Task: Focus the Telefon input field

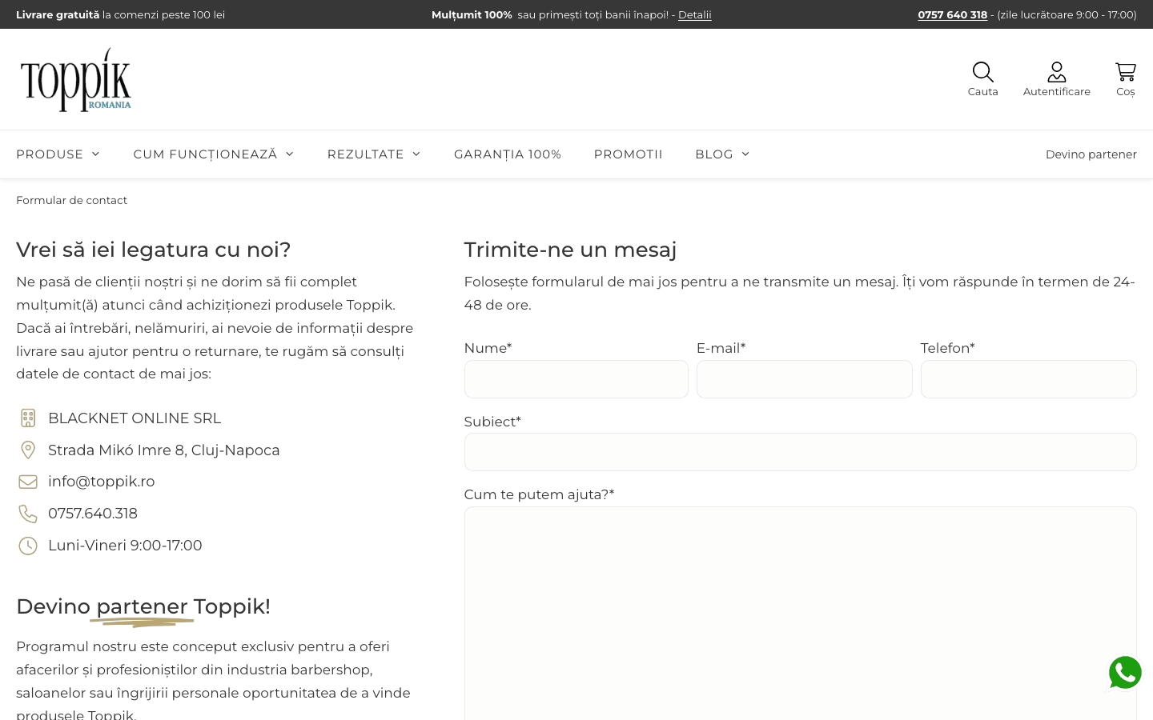Action: click(x=1029, y=379)
